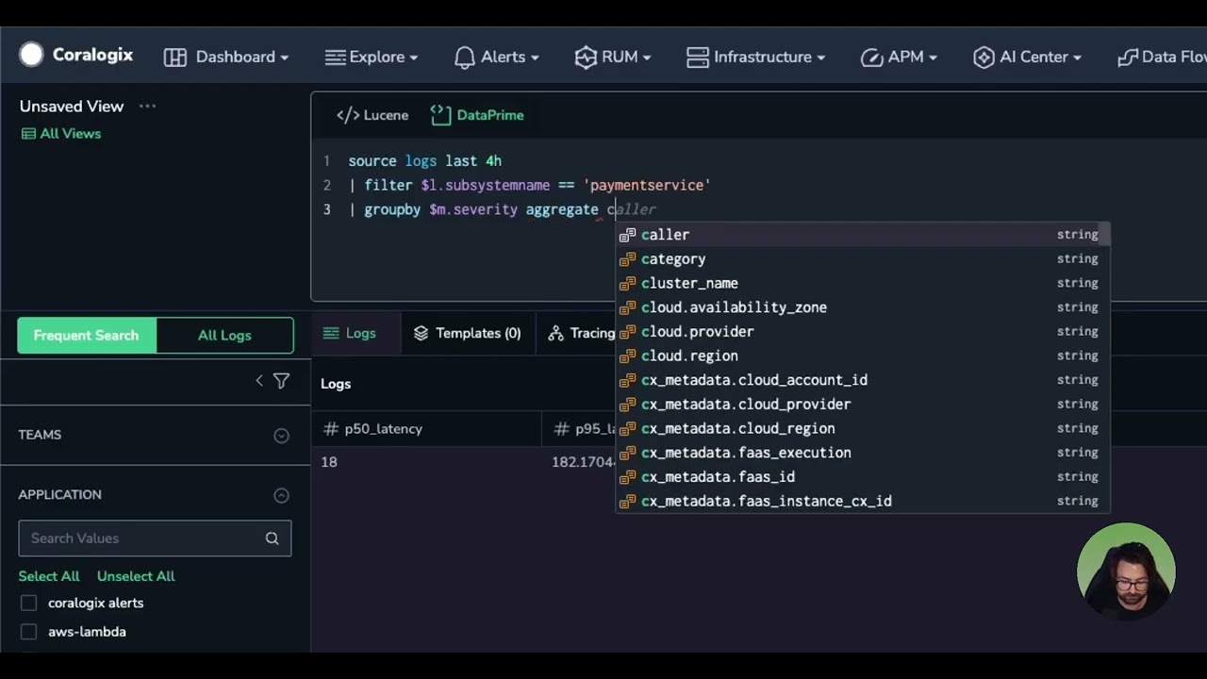Click the APM gauge icon

click(871, 58)
